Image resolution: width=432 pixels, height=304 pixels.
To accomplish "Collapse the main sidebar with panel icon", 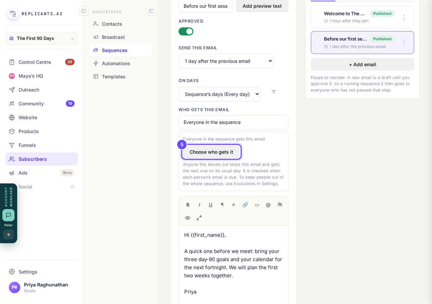I will (84, 11).
